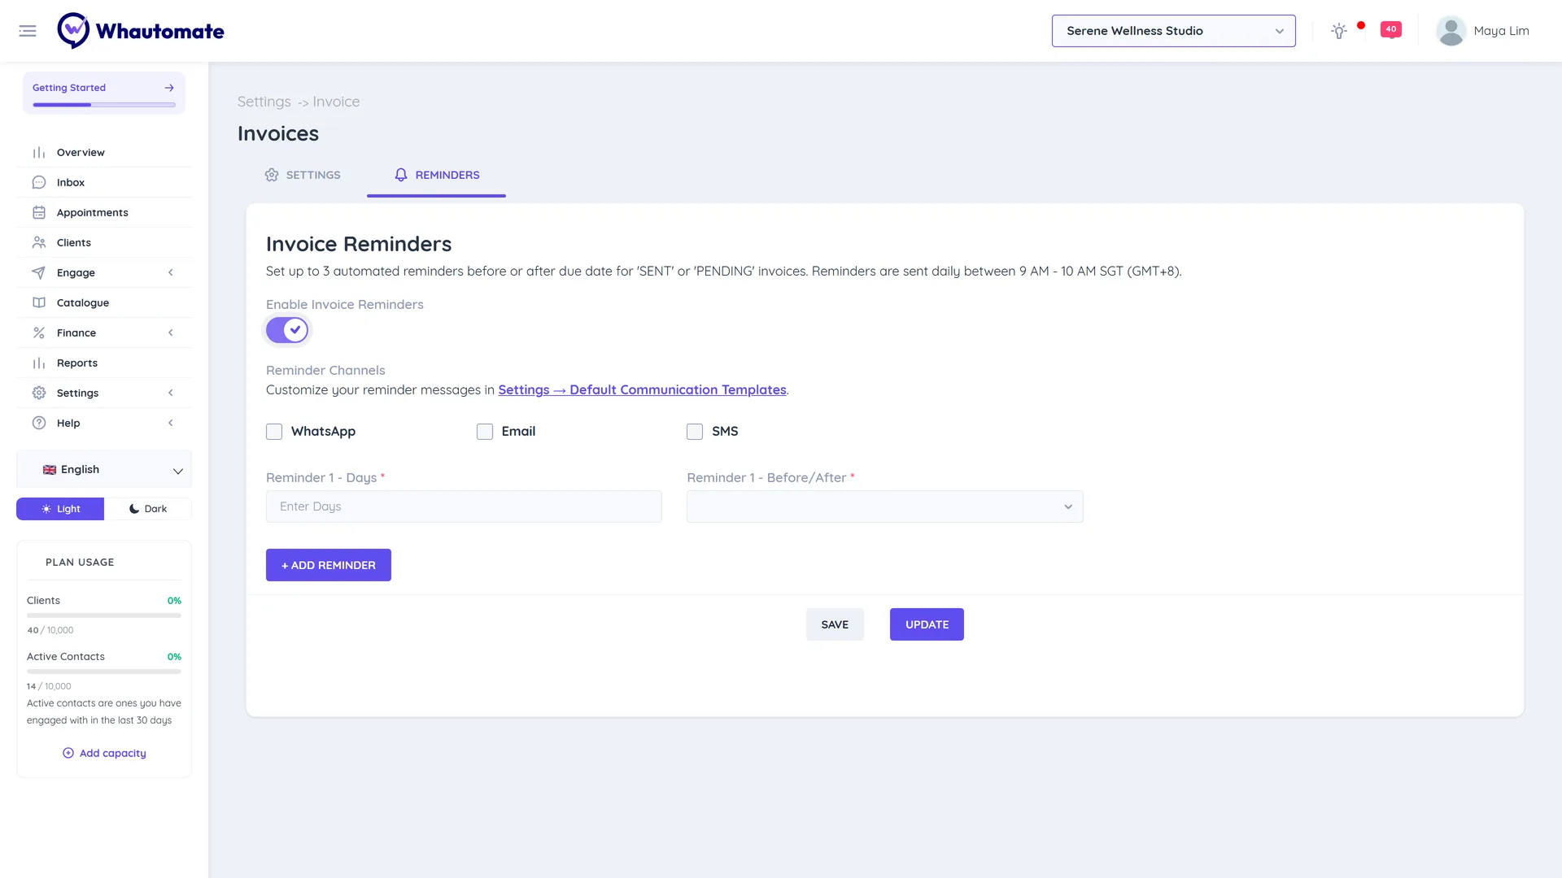The width and height of the screenshot is (1562, 878).
Task: Click the Clients people icon
Action: pos(39,242)
